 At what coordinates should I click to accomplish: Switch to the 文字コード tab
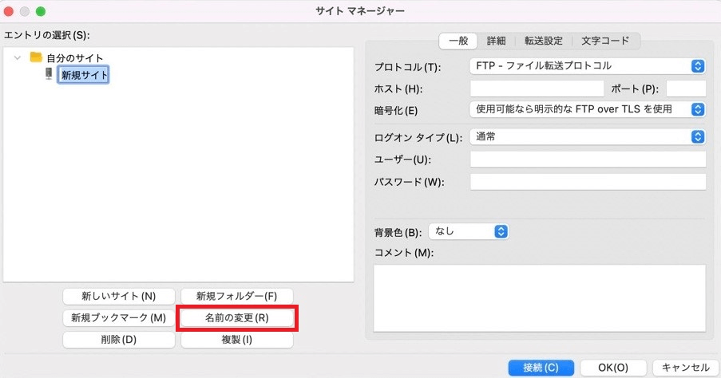[605, 40]
